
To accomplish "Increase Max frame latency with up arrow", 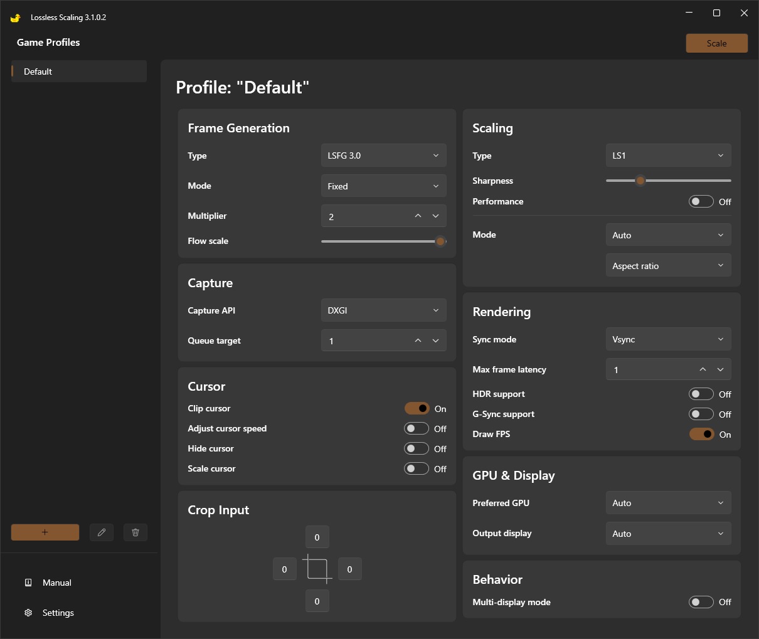I will tap(703, 369).
